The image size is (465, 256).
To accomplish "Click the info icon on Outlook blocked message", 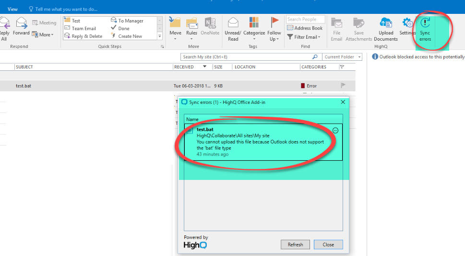I will pos(375,56).
